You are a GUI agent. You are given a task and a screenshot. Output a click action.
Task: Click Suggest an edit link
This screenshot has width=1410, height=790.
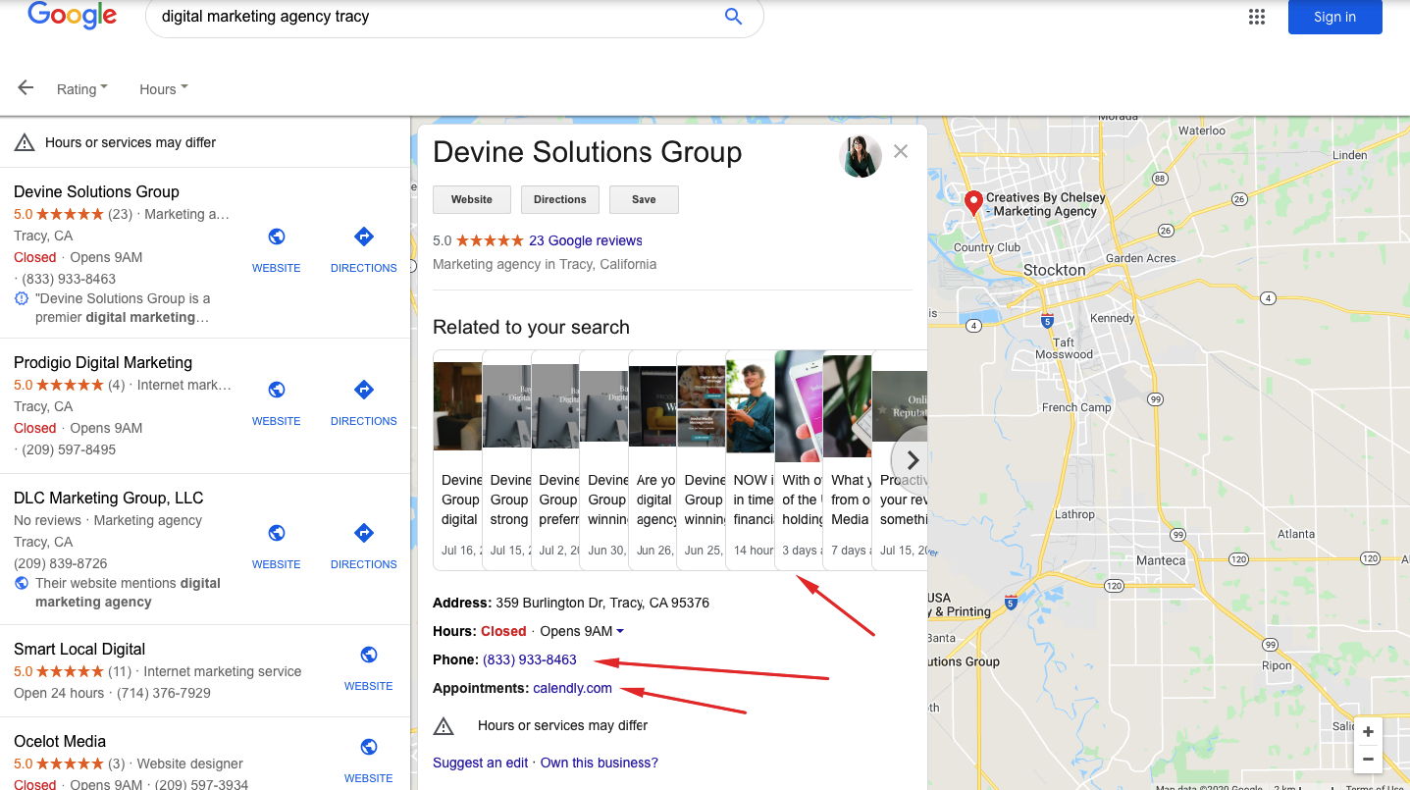pyautogui.click(x=481, y=763)
